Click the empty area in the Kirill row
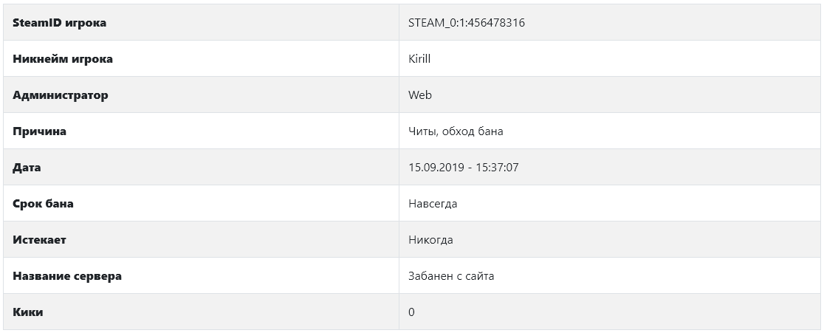824x333 pixels. click(x=625, y=59)
